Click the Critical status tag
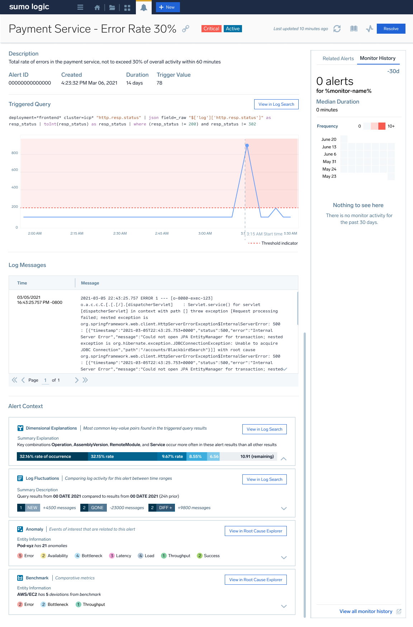Image resolution: width=413 pixels, height=627 pixels. 211,29
